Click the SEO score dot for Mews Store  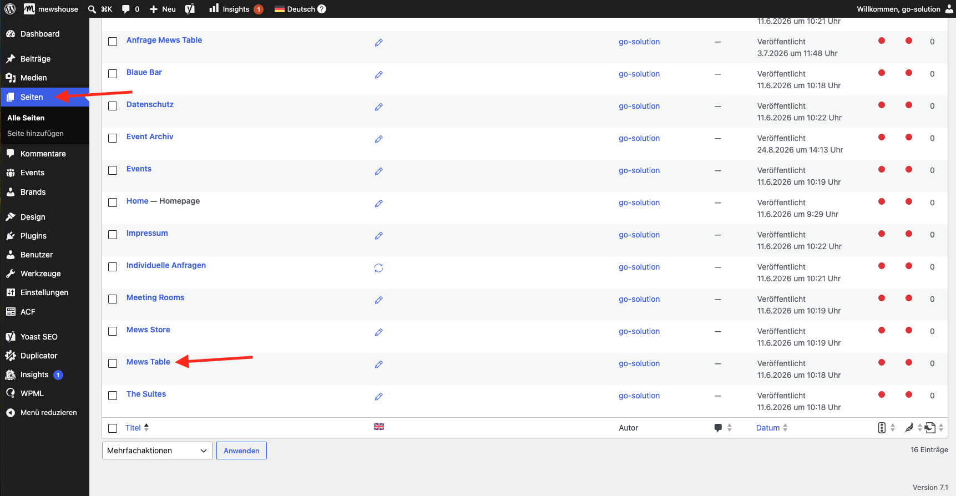tap(882, 331)
